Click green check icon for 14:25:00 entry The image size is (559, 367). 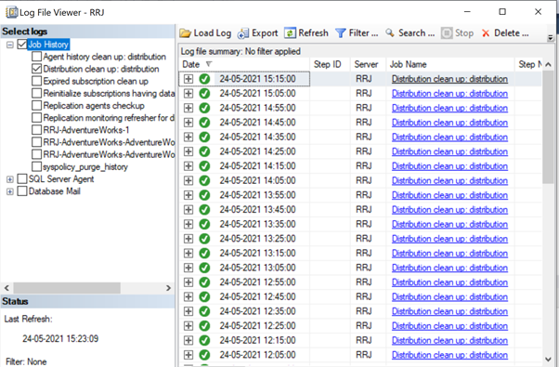click(204, 151)
